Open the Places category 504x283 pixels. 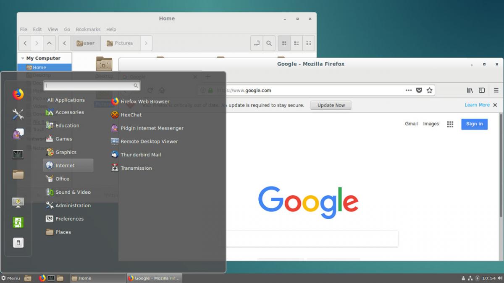[68, 232]
